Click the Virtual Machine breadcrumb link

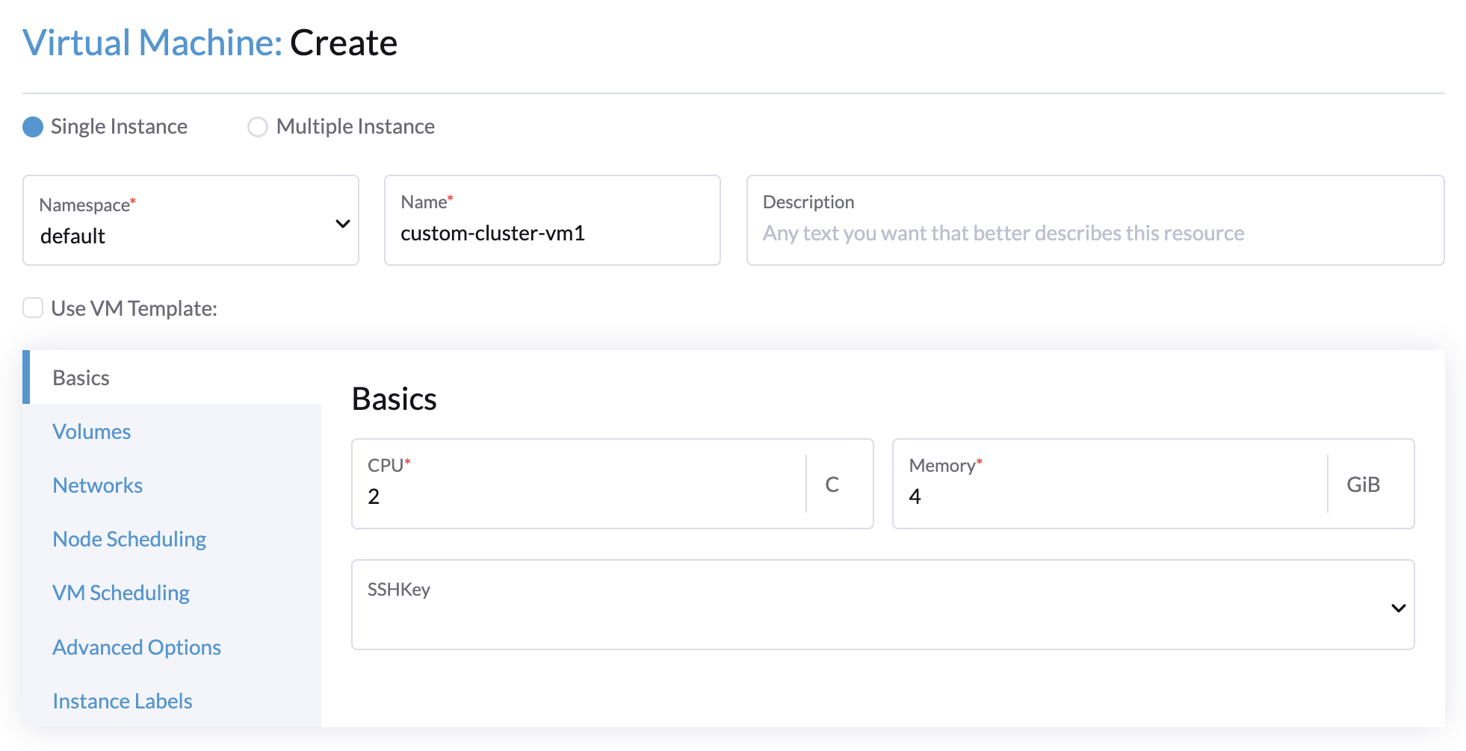point(152,43)
